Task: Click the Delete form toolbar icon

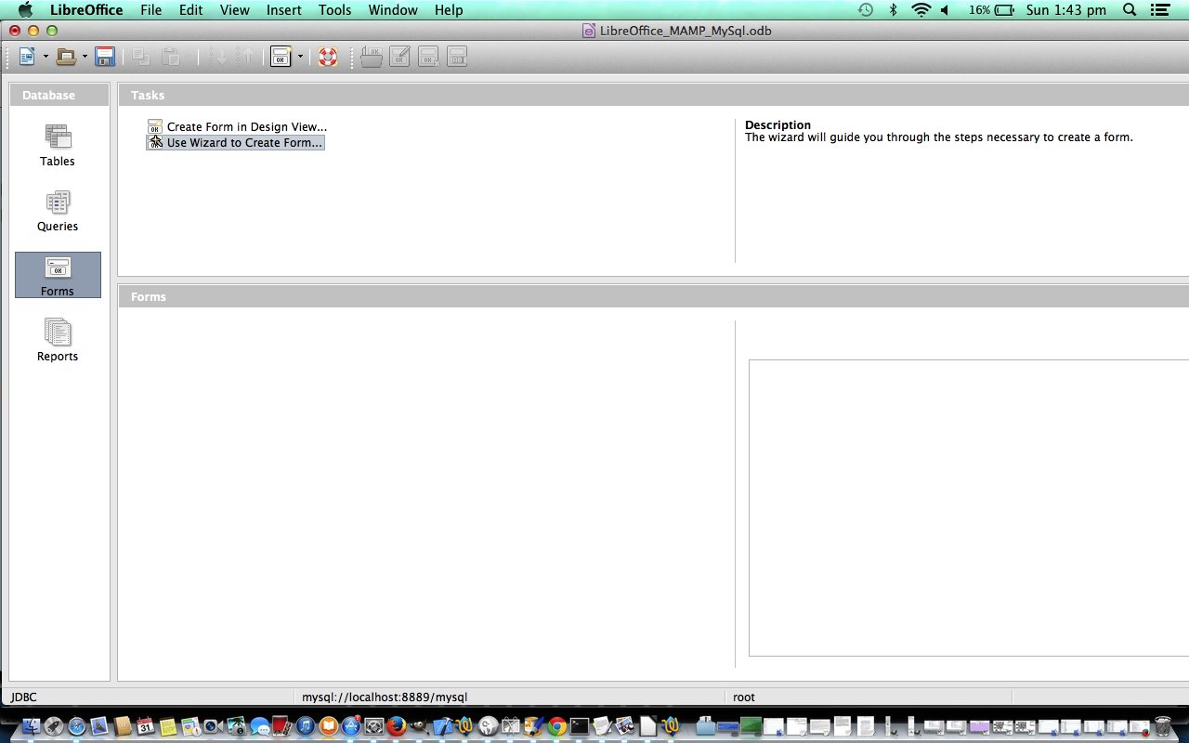Action: click(x=428, y=58)
